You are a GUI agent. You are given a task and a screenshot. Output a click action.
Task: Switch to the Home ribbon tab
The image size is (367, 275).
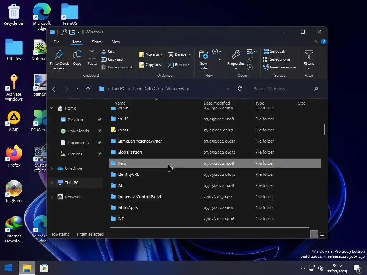click(77, 42)
